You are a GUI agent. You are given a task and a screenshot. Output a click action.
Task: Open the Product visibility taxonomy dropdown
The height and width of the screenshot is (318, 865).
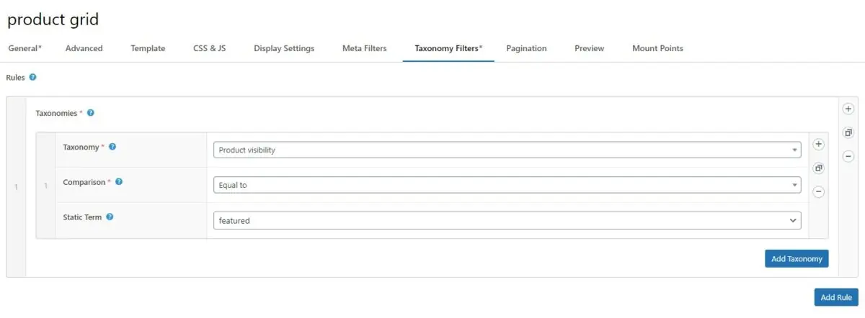click(507, 150)
